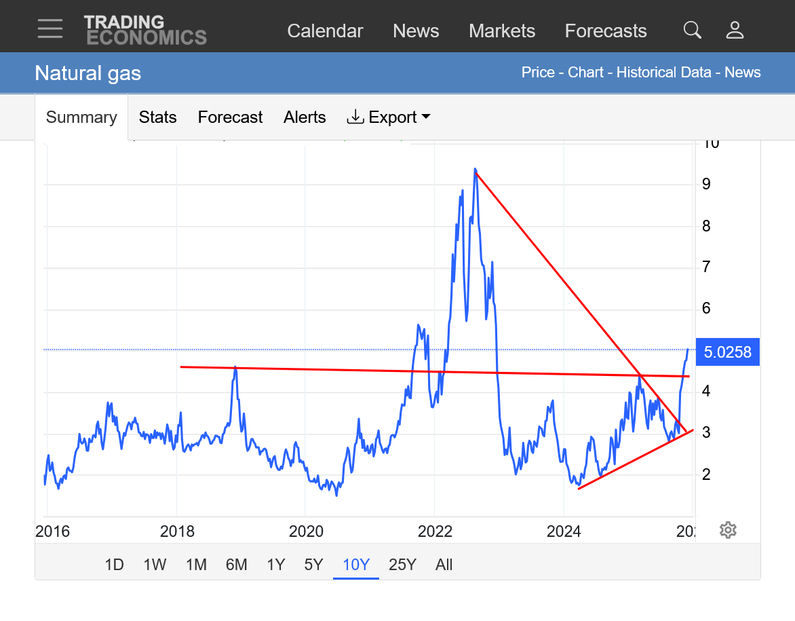Click the Trading Economics logo
795x621 pixels.
pyautogui.click(x=145, y=31)
